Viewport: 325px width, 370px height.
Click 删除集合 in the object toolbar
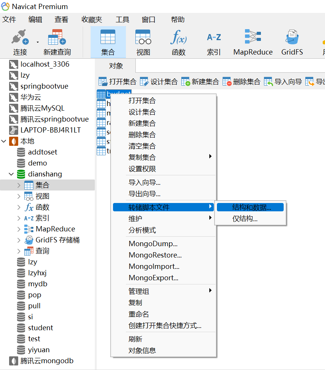242,82
